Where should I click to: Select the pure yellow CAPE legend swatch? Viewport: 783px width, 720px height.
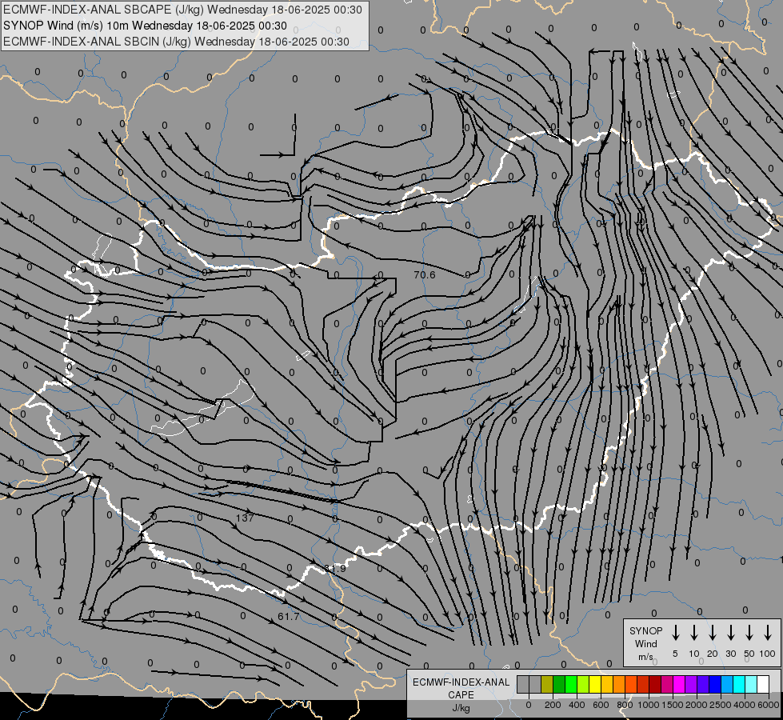click(595, 684)
